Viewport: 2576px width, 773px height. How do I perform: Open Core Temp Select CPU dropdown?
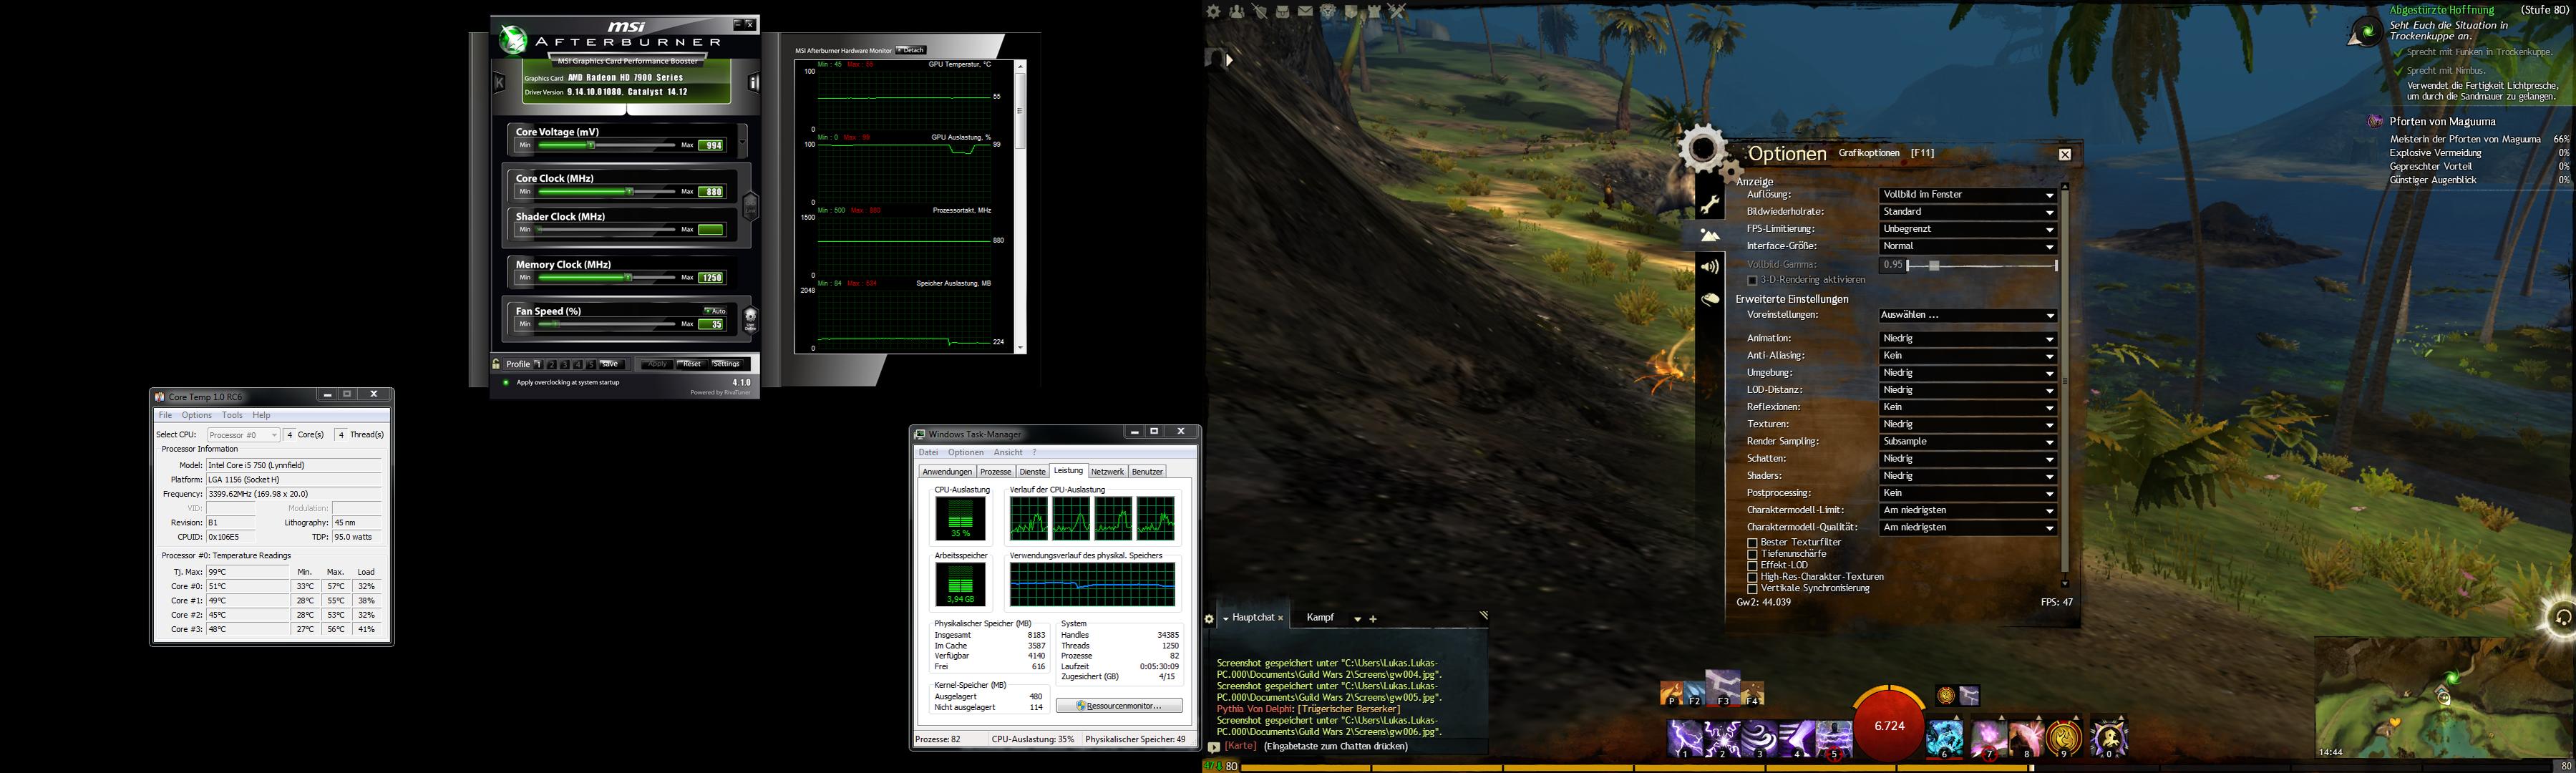(243, 435)
